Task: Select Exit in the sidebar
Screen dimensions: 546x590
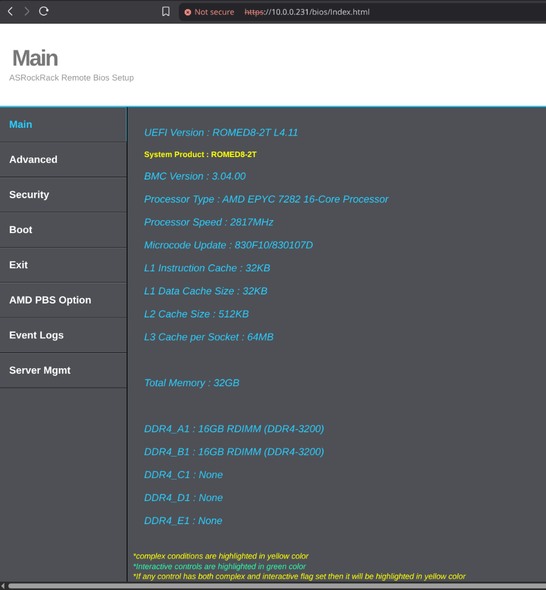Action: point(63,265)
